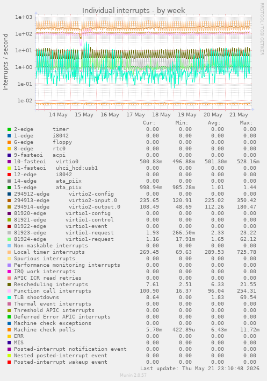Screen dimensions: 267x381
Task: Click the RRDTOOL / TOBI OETIKER watermark
Action: pos(262,29)
